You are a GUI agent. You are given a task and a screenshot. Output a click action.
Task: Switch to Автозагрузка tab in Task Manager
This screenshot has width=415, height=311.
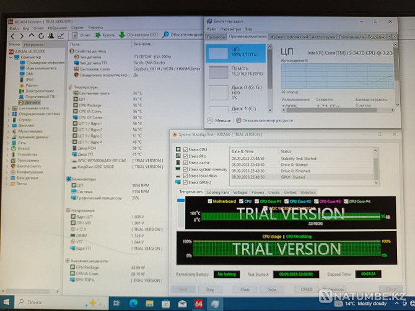point(323,37)
